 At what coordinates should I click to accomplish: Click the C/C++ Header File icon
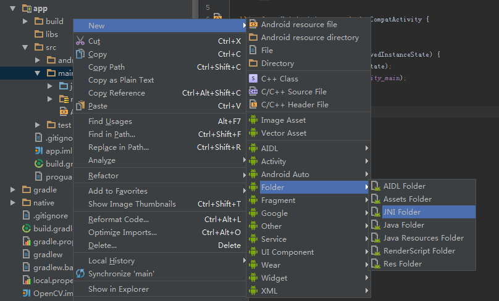point(253,105)
